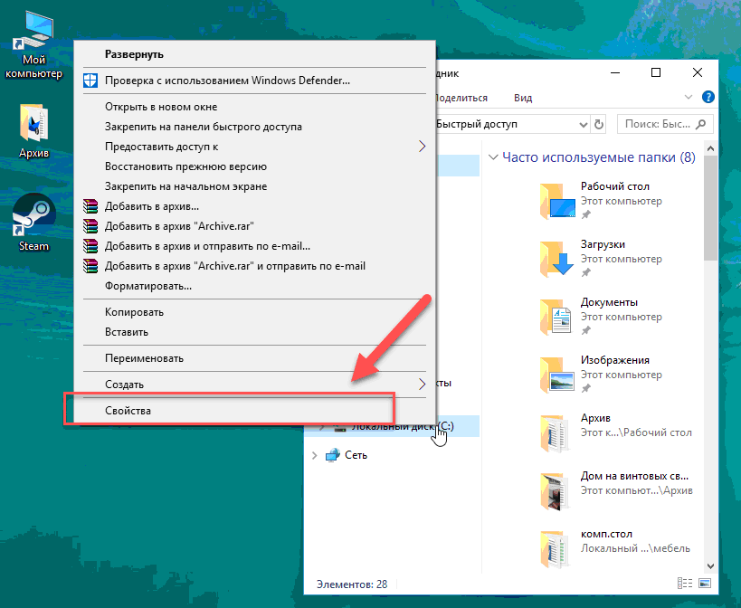Click WinRAR icon beside Добавить в архив...

click(90, 206)
